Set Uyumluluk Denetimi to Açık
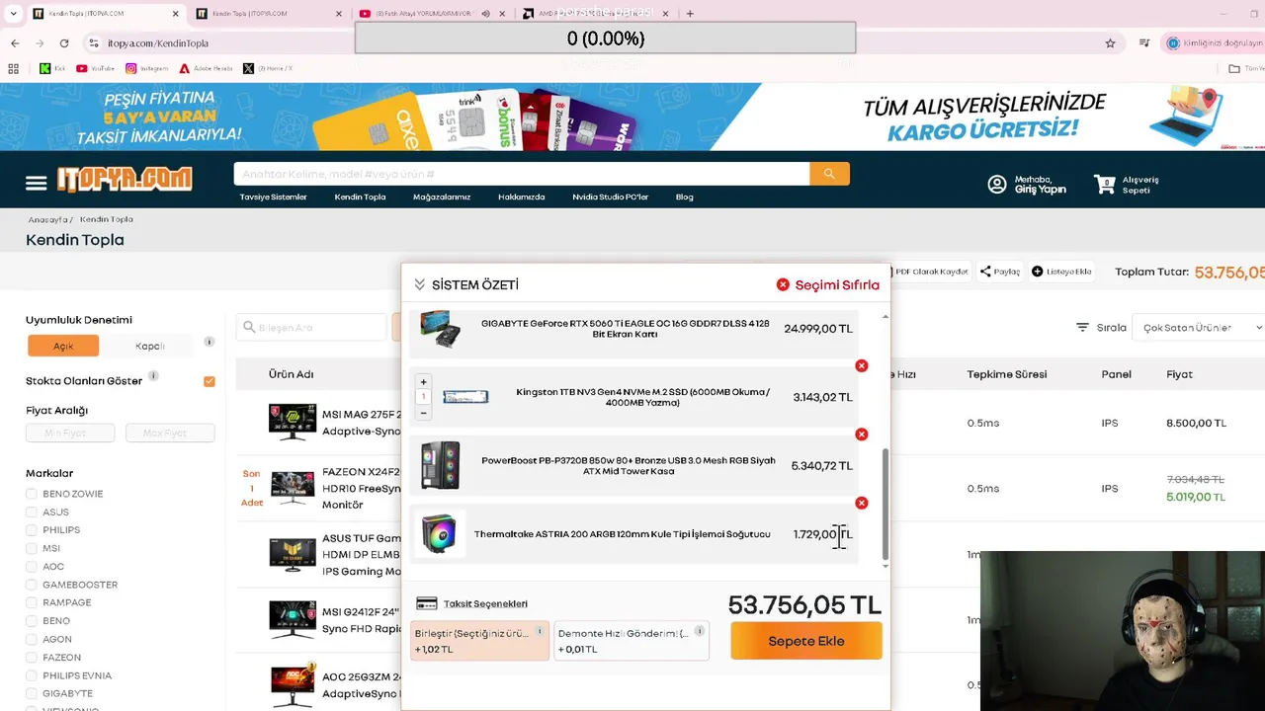Screen dimensions: 1265x711 coord(63,346)
